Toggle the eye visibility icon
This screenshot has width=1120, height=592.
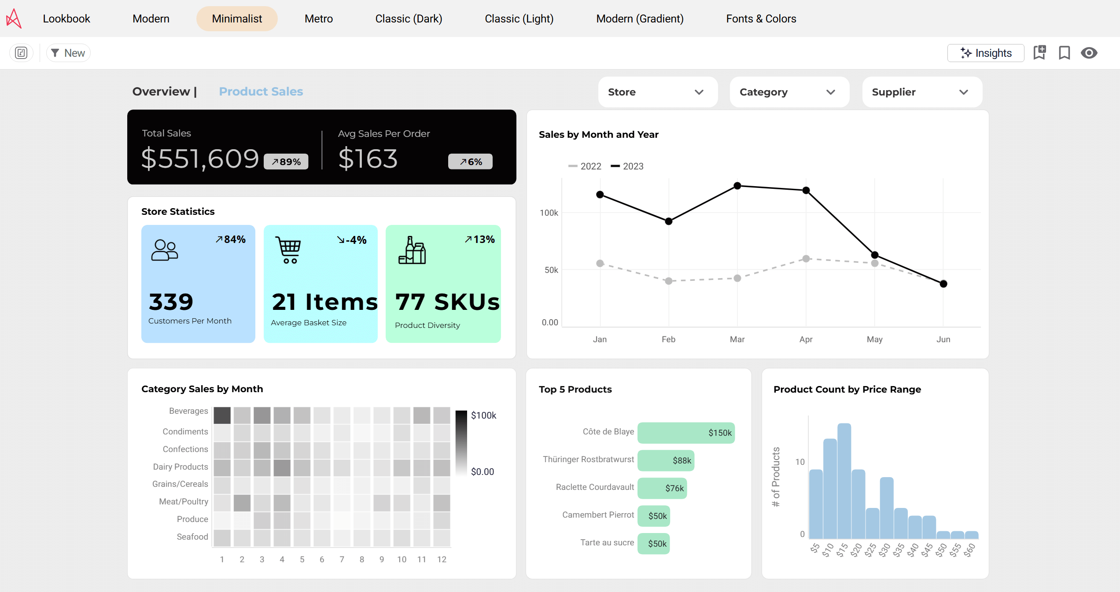1089,53
